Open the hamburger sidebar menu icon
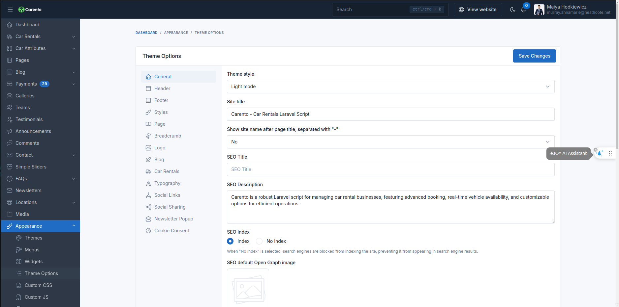This screenshot has height=307, width=619. tap(10, 10)
